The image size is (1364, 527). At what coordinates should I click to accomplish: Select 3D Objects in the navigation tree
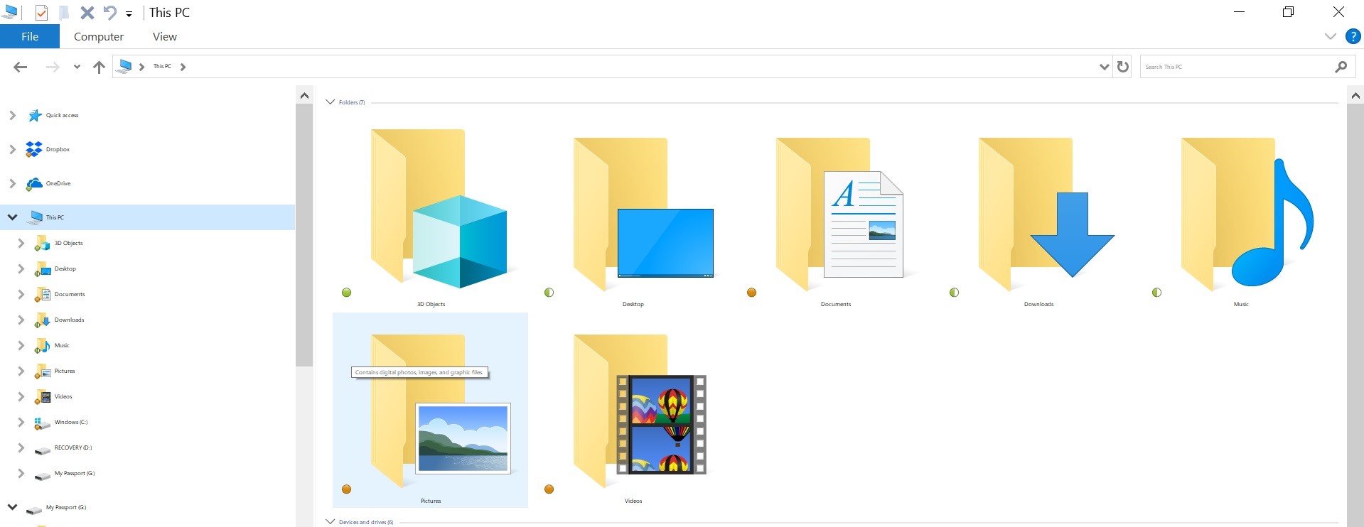pos(68,243)
